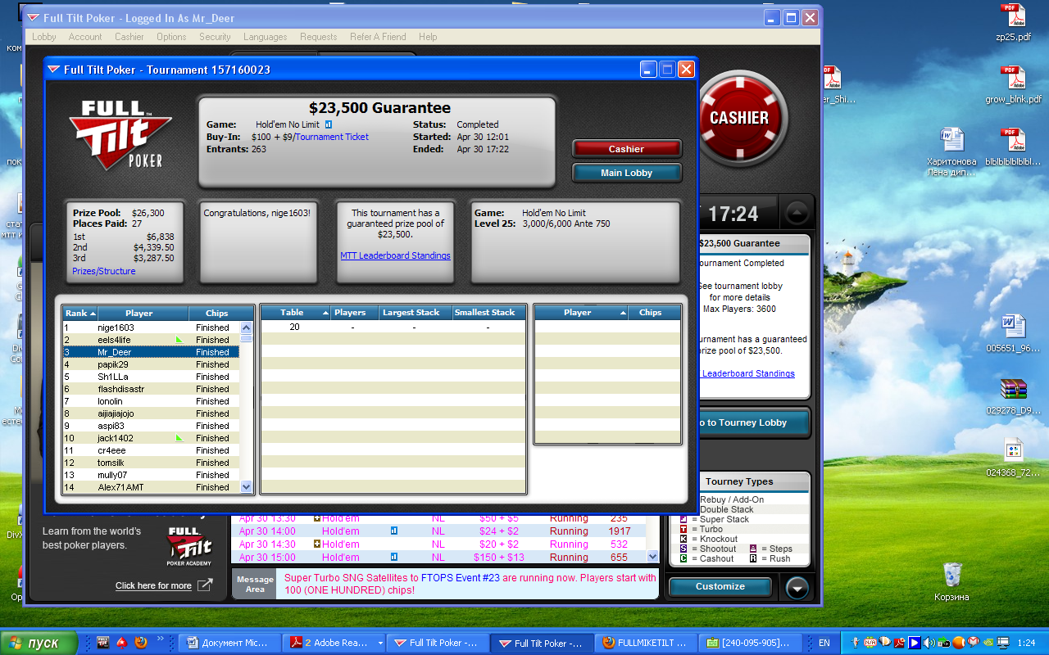Click the player list scroll-down arrow
Viewport: 1049px width, 655px height.
pos(247,486)
